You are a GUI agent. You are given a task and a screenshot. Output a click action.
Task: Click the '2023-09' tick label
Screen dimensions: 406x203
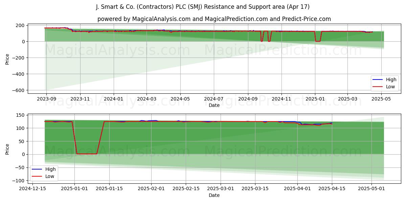[46, 98]
